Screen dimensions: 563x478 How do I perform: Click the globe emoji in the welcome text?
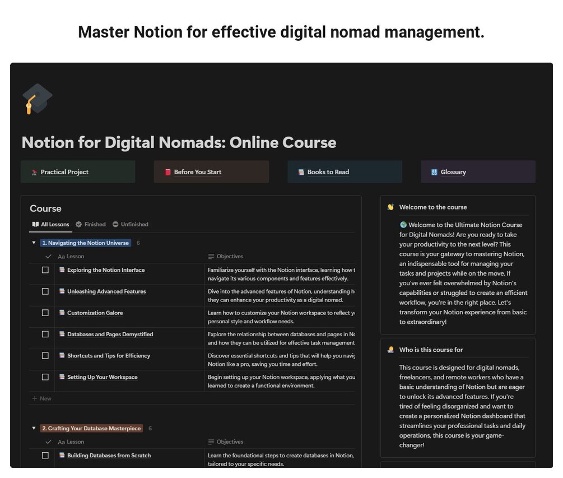(403, 225)
